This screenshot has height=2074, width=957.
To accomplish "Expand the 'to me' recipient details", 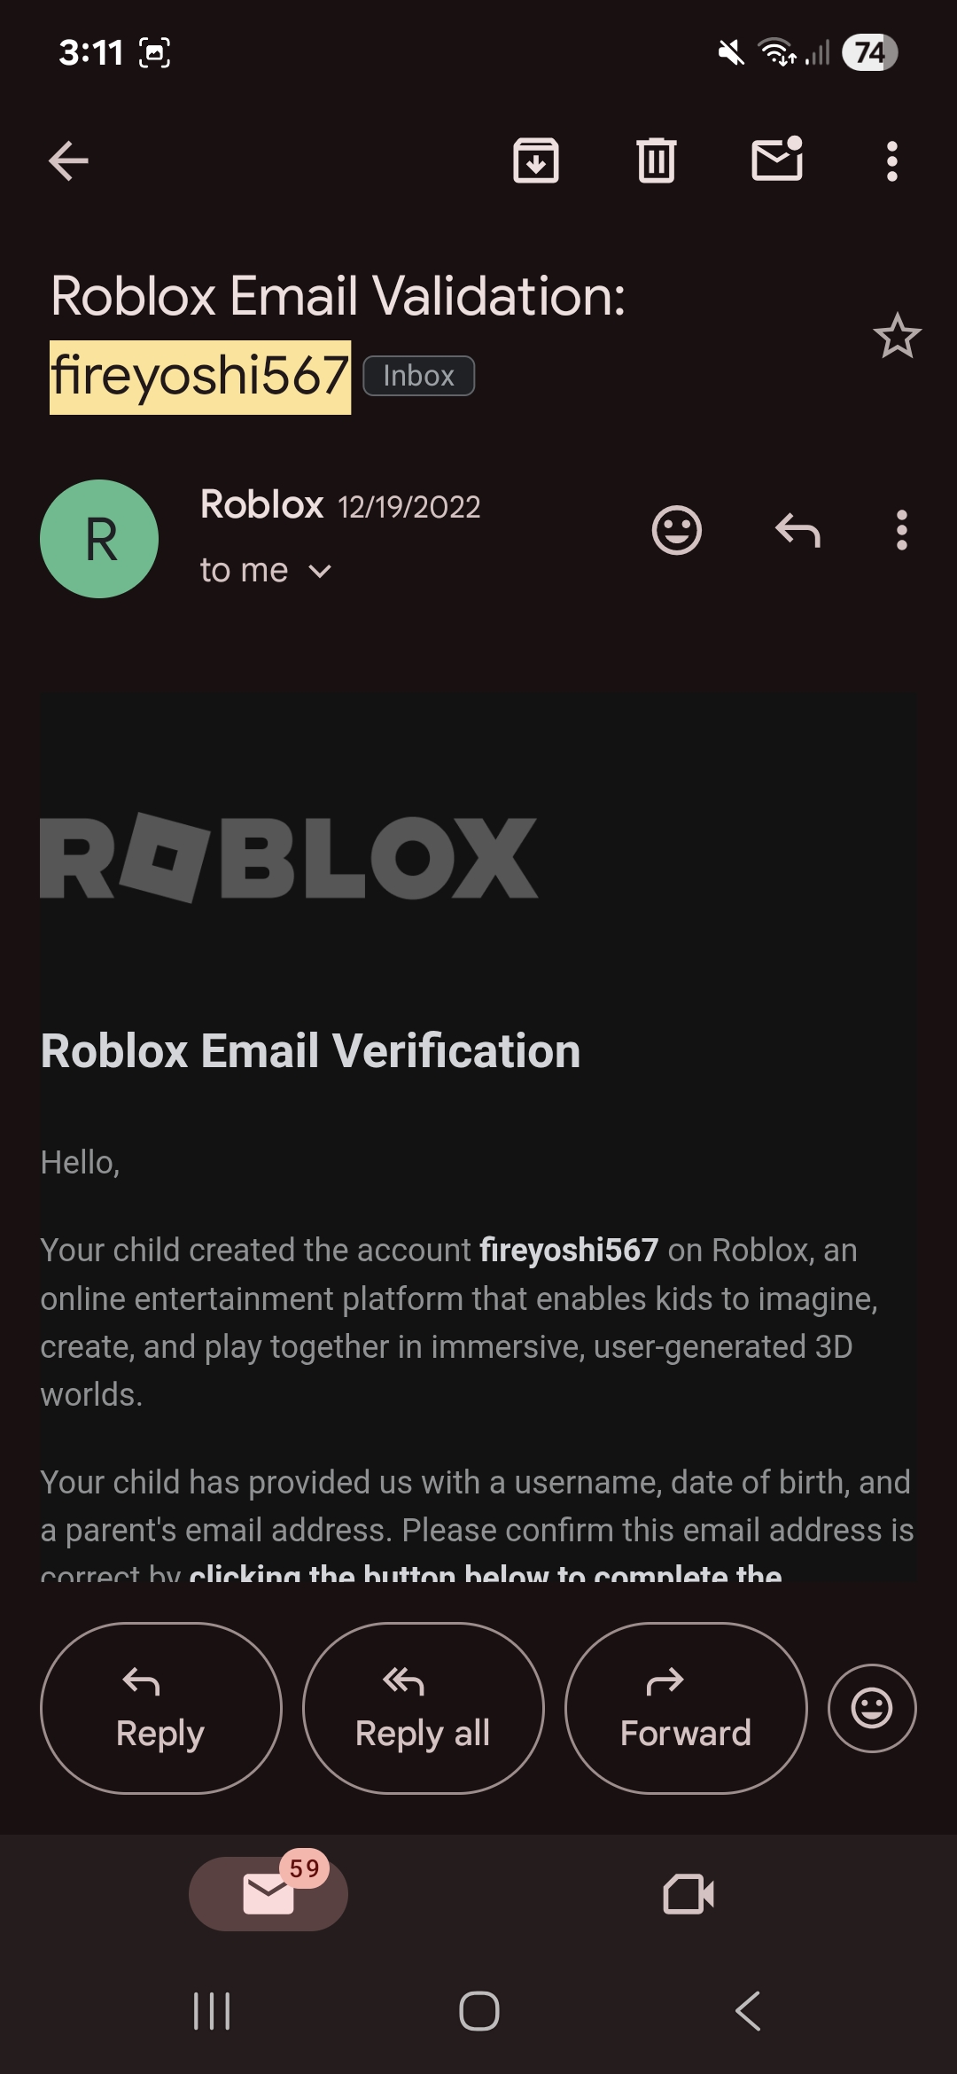I will tap(264, 570).
